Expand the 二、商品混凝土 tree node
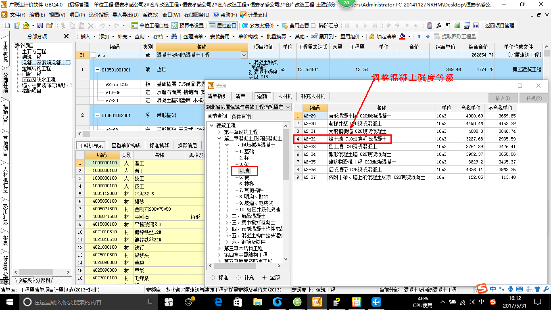This screenshot has height=310, width=551. (x=227, y=216)
